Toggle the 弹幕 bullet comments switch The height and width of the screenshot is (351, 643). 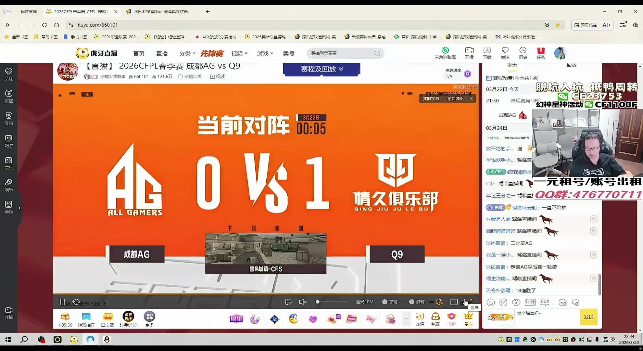(412, 302)
